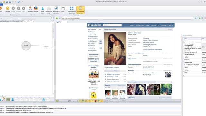Image resolution: width=206 pixels, height=116 pixels.
Task: Click the "Готово" status indicator
Action: [x=59, y=101]
